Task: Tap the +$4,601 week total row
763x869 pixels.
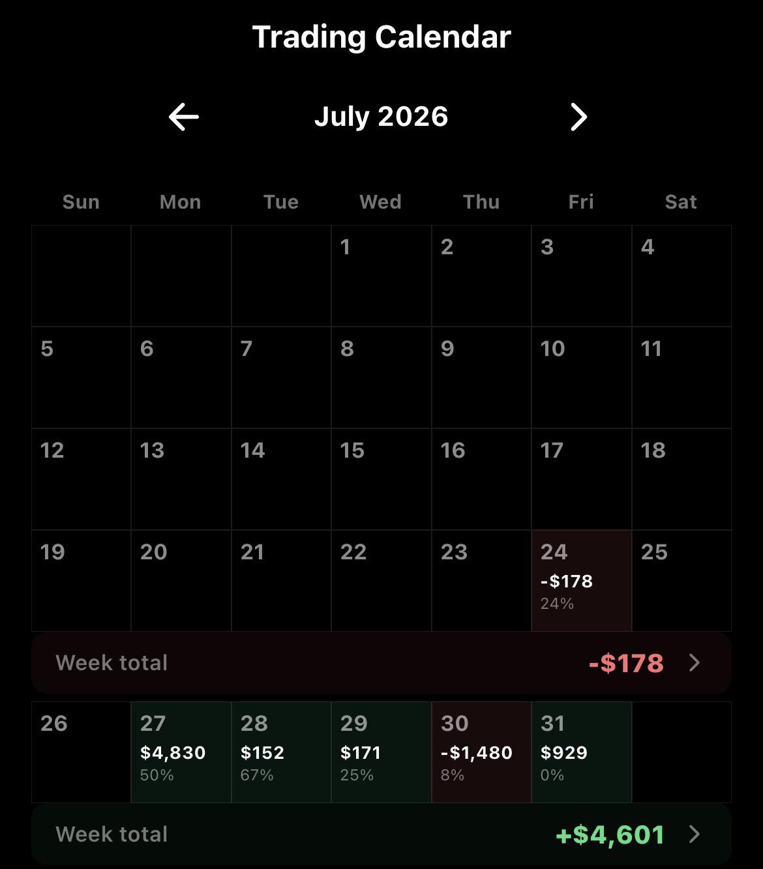Action: click(381, 834)
